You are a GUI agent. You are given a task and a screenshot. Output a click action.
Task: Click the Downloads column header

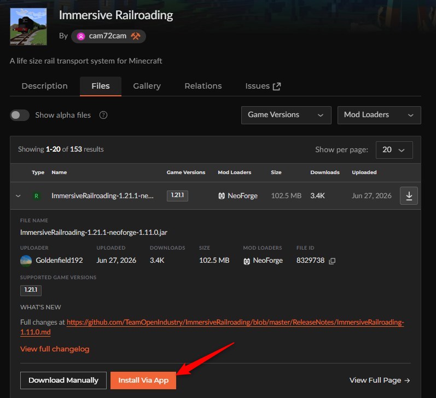325,172
